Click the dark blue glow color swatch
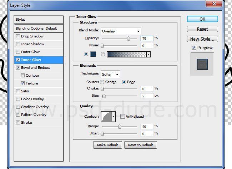Image resolution: width=232 pixels, height=169 pixels. [93, 54]
